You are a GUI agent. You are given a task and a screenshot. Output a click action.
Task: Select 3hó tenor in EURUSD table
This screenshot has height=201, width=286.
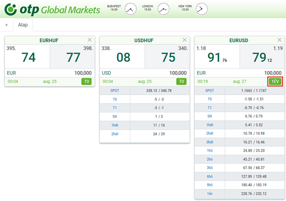click(210, 167)
